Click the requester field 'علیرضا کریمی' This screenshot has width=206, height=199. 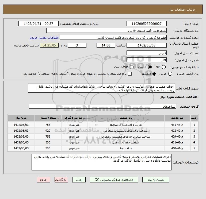click(x=113, y=38)
